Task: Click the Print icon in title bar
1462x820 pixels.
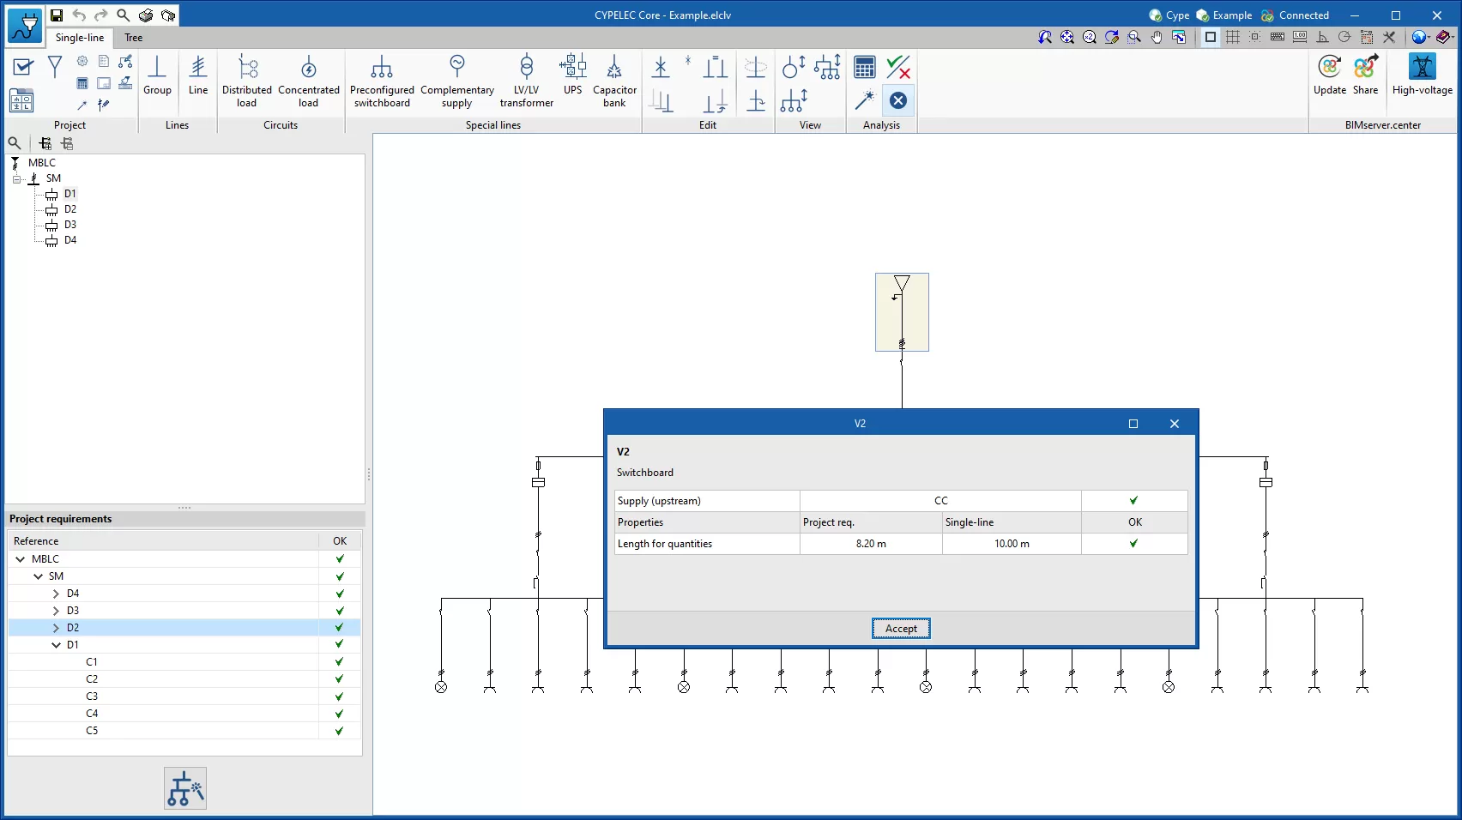Action: click(146, 15)
